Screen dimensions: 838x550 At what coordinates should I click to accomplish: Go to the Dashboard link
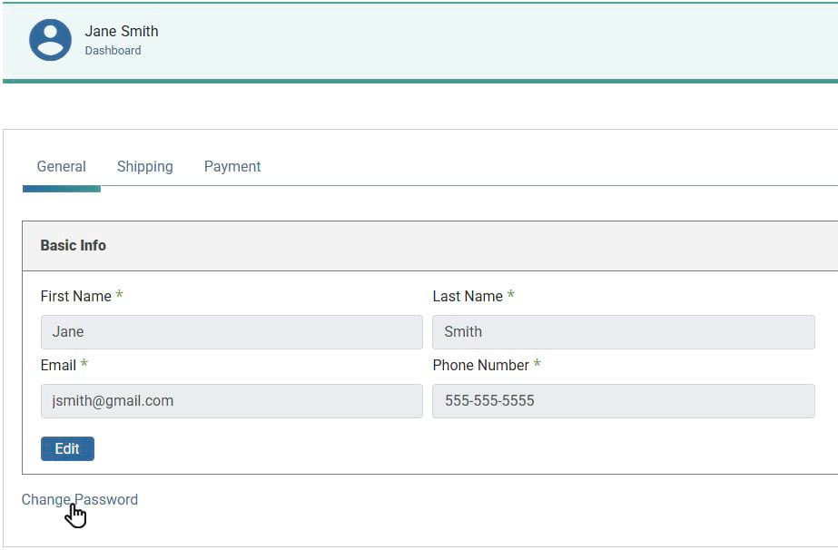tap(113, 51)
